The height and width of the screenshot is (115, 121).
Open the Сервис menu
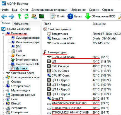94,10
